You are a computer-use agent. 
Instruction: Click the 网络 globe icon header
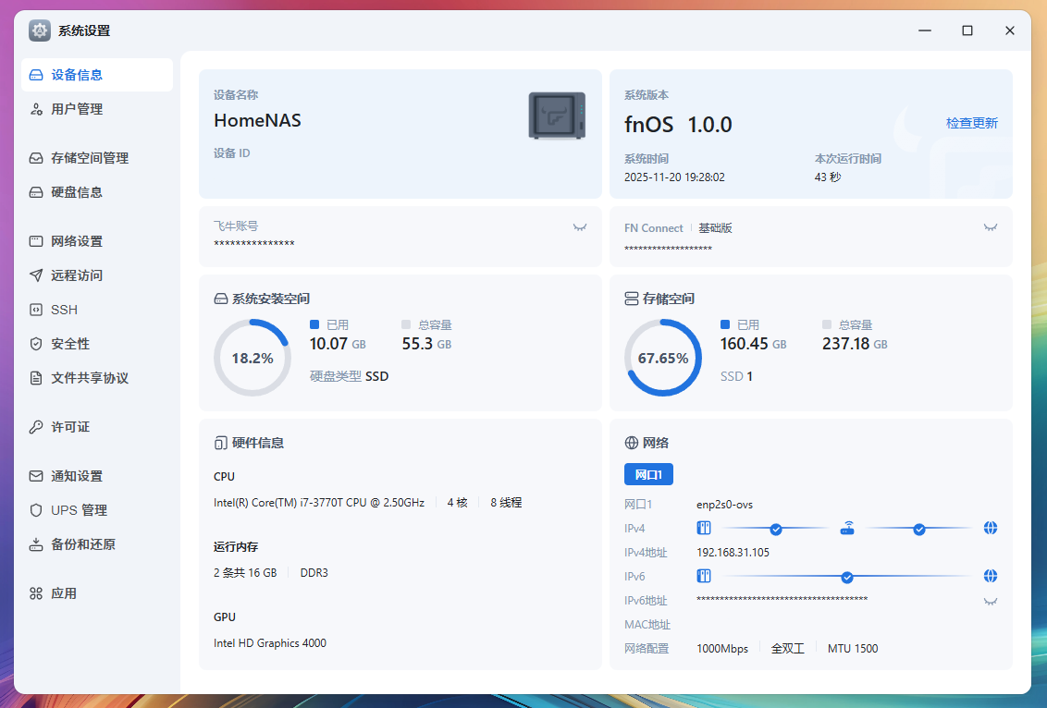[632, 443]
